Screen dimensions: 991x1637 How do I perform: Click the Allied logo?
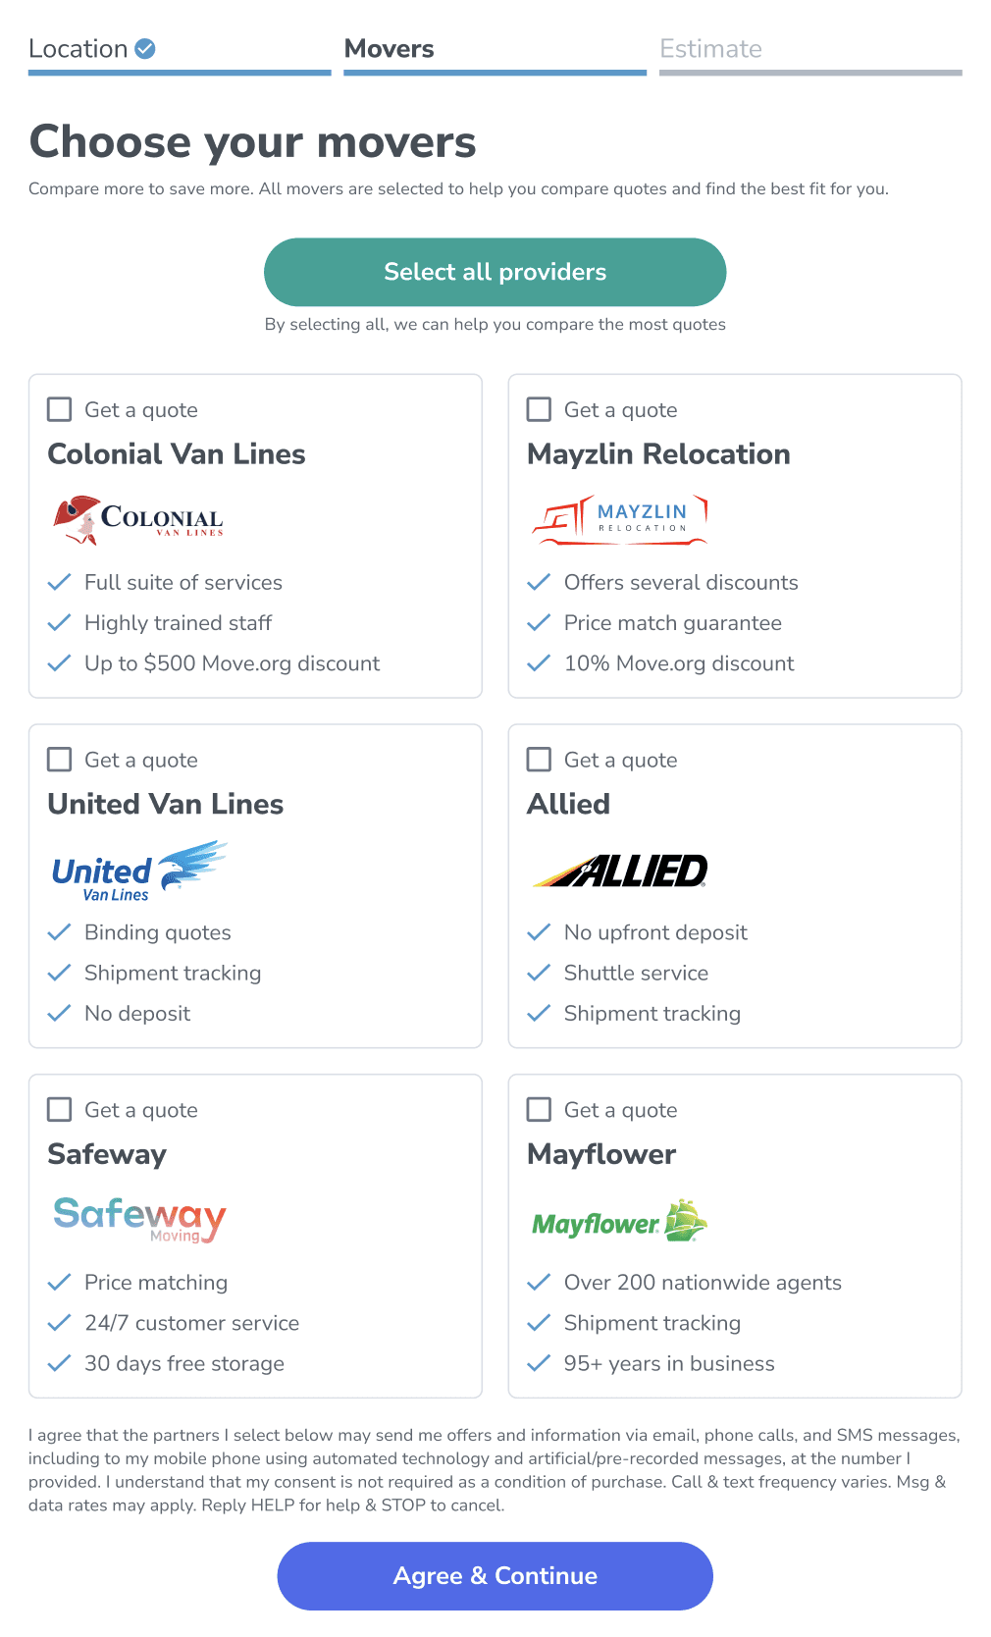click(619, 871)
